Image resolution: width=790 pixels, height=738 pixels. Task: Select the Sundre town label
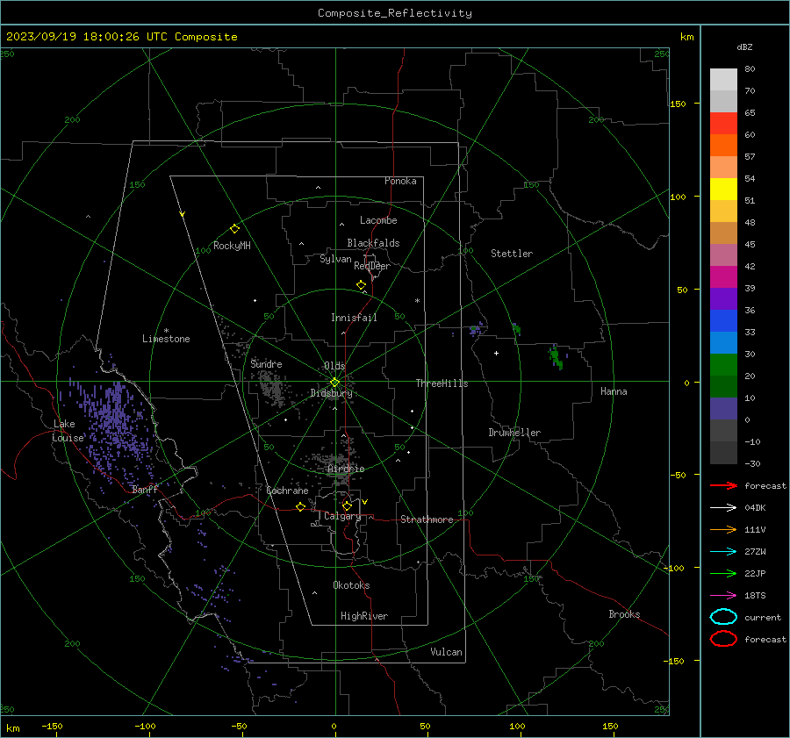(266, 363)
